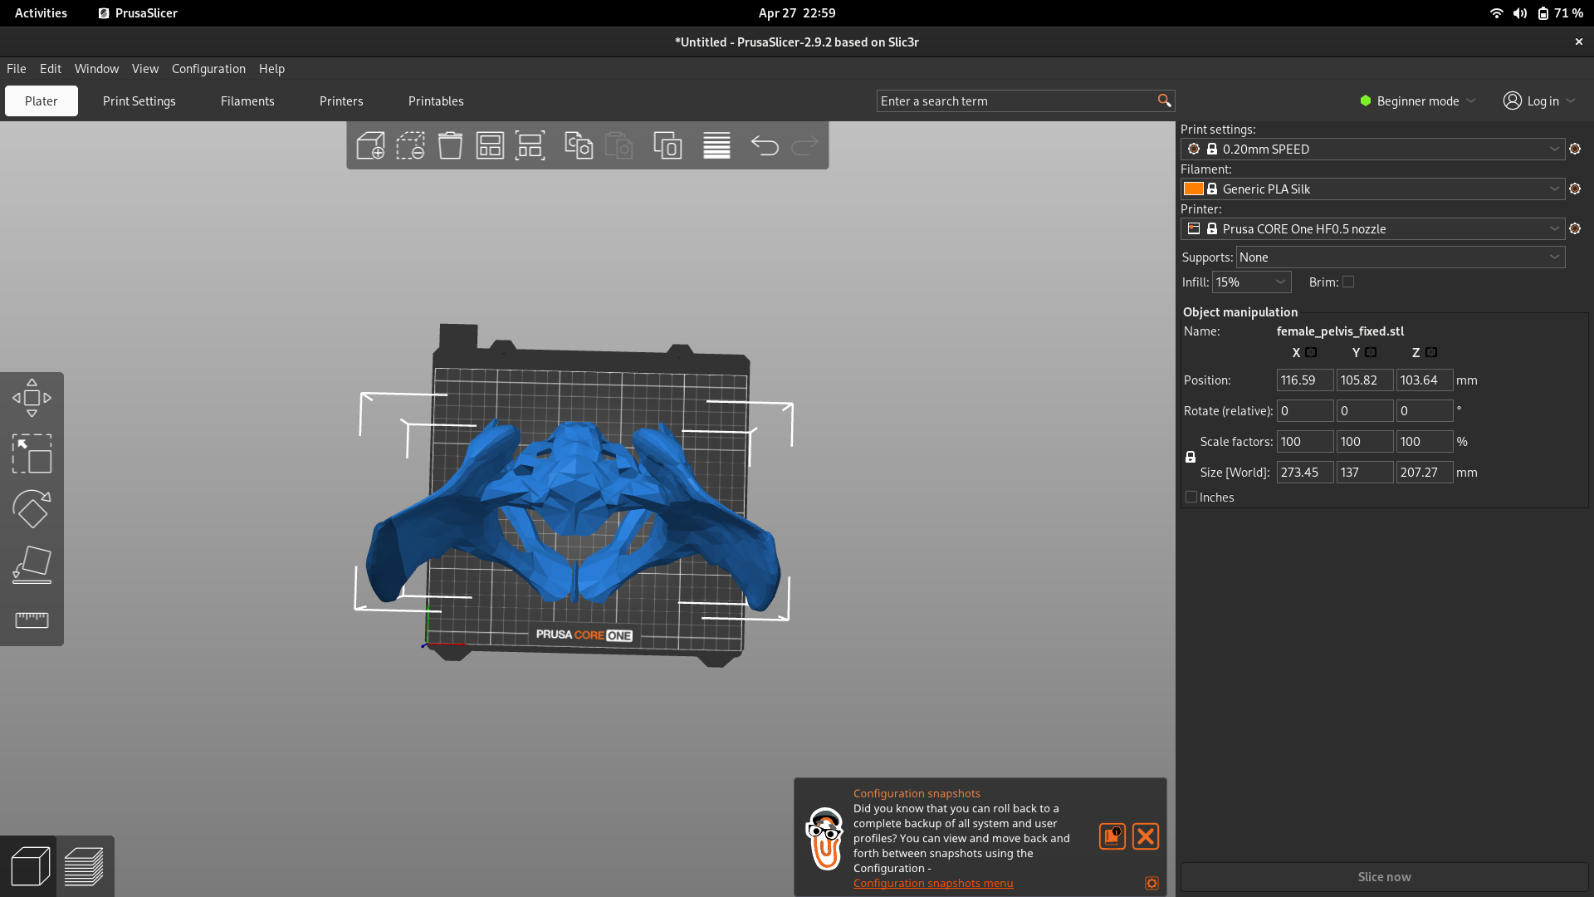Open variable layer height tool
The image size is (1594, 897).
point(716,145)
